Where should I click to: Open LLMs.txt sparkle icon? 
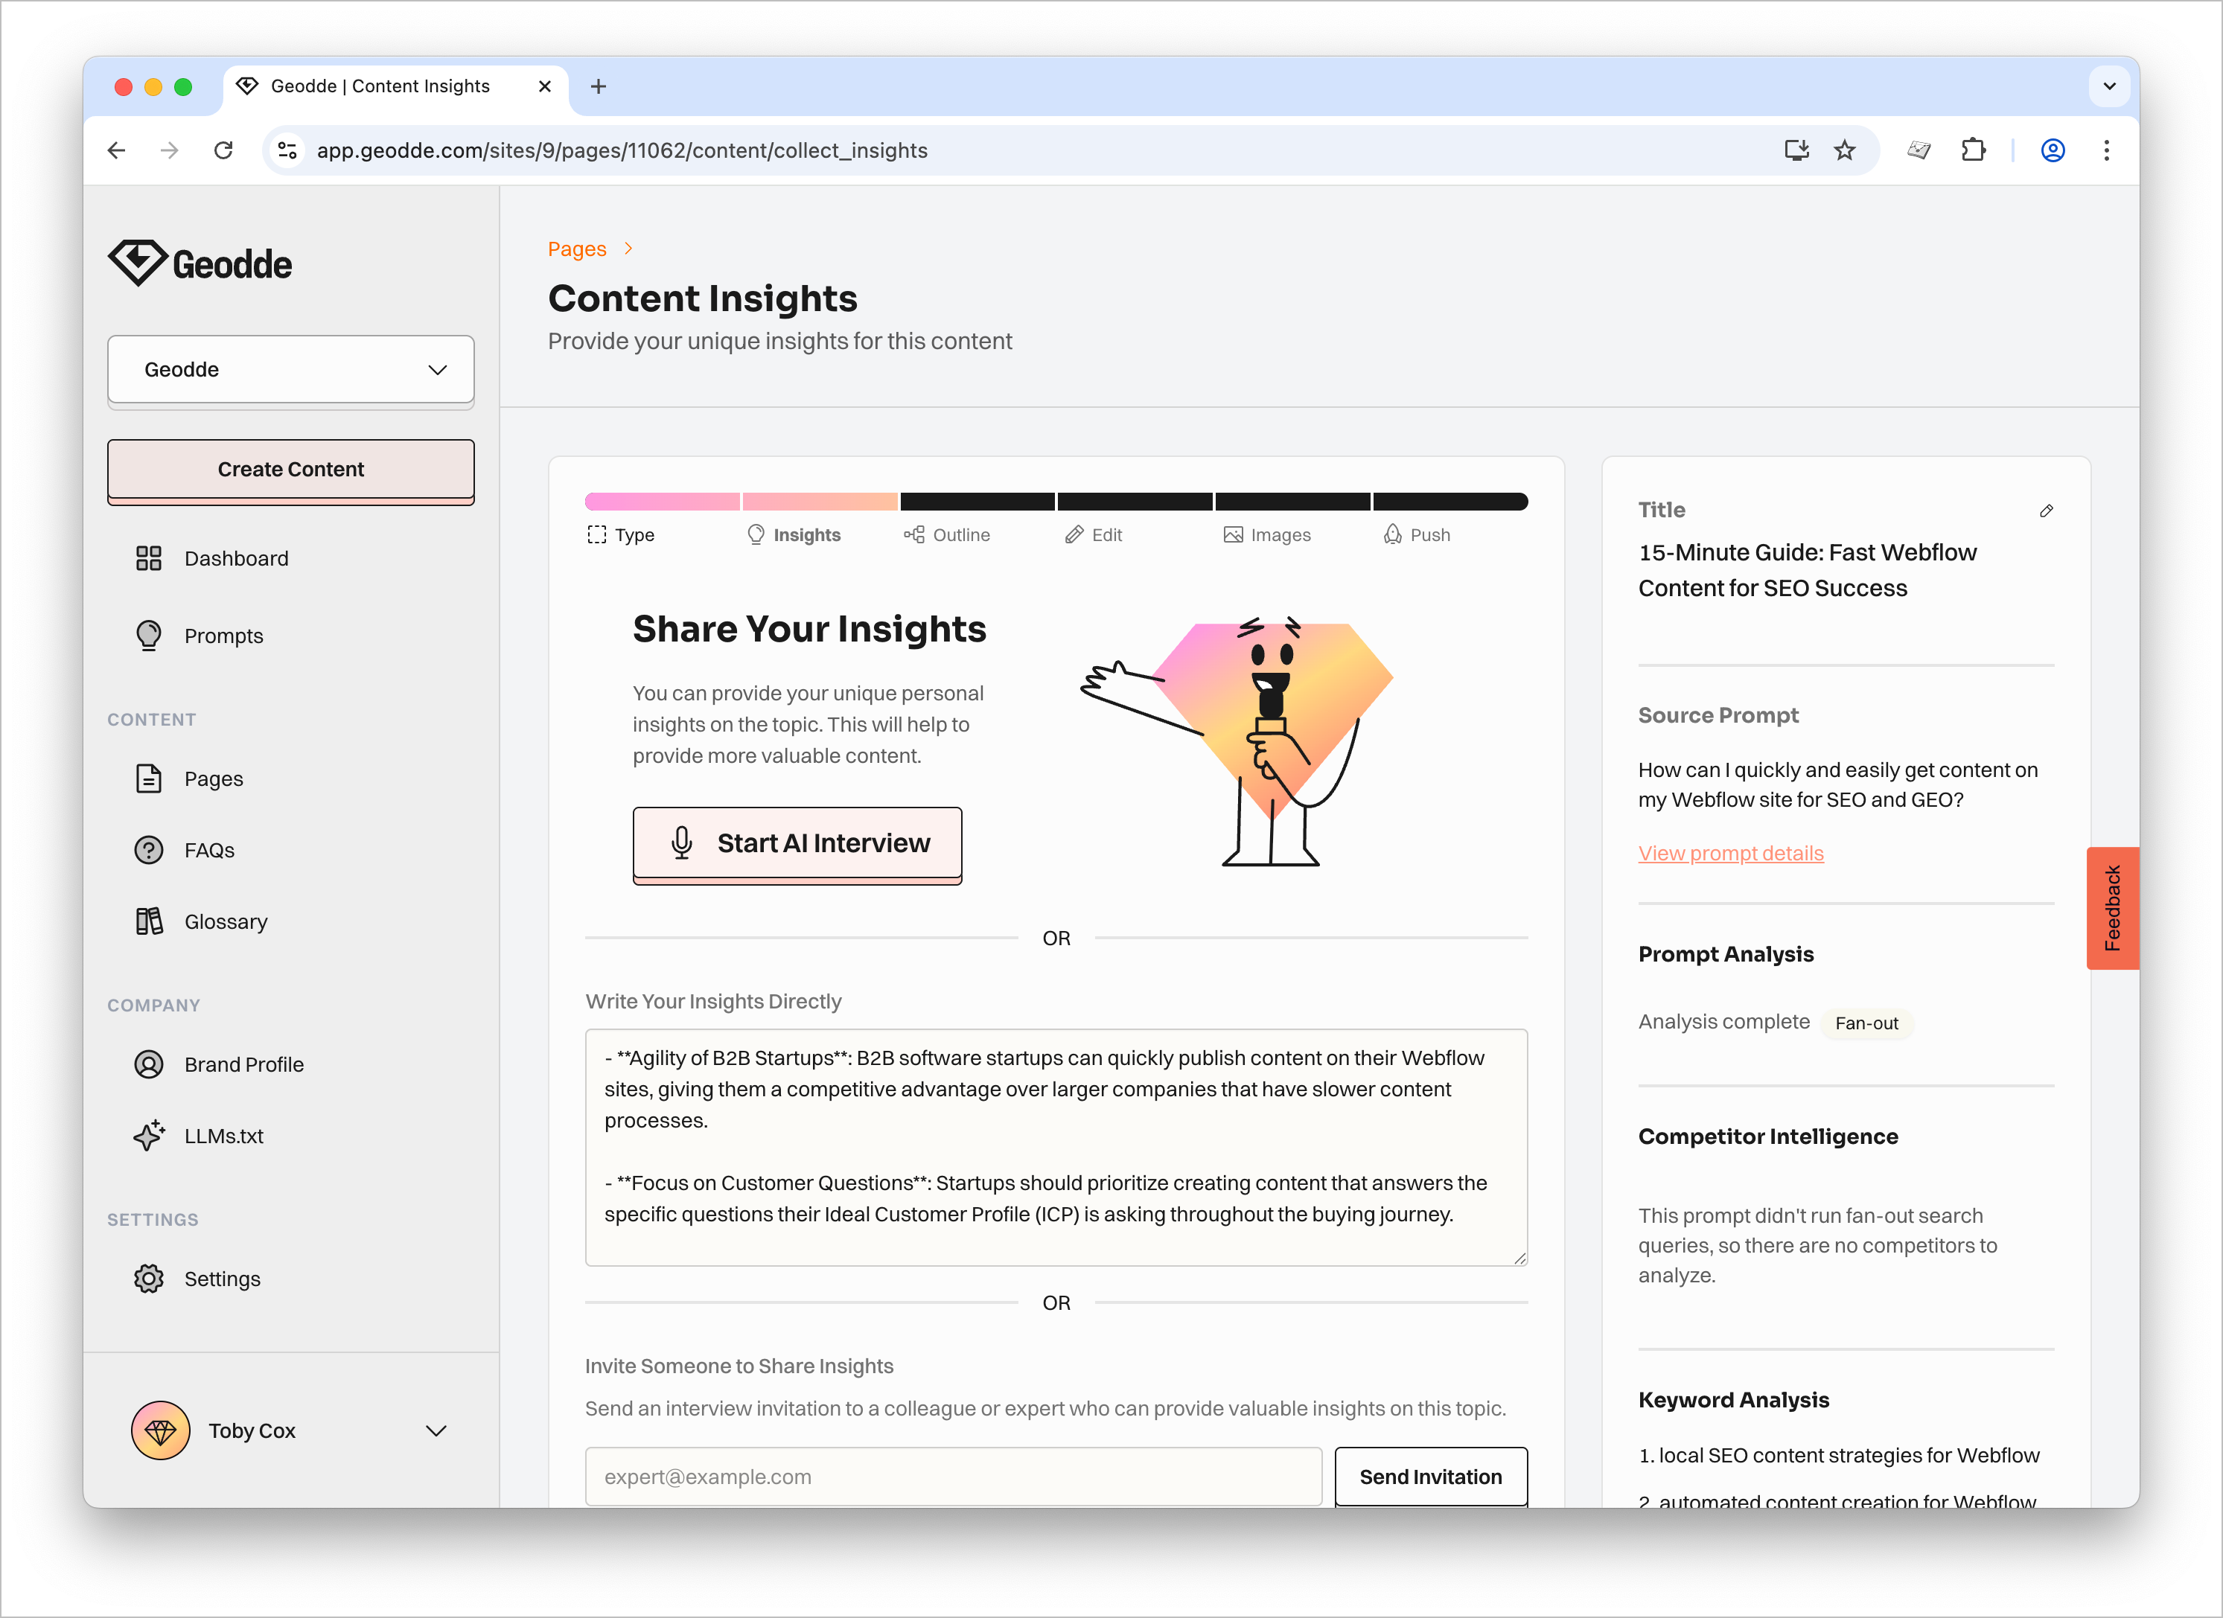(148, 1136)
